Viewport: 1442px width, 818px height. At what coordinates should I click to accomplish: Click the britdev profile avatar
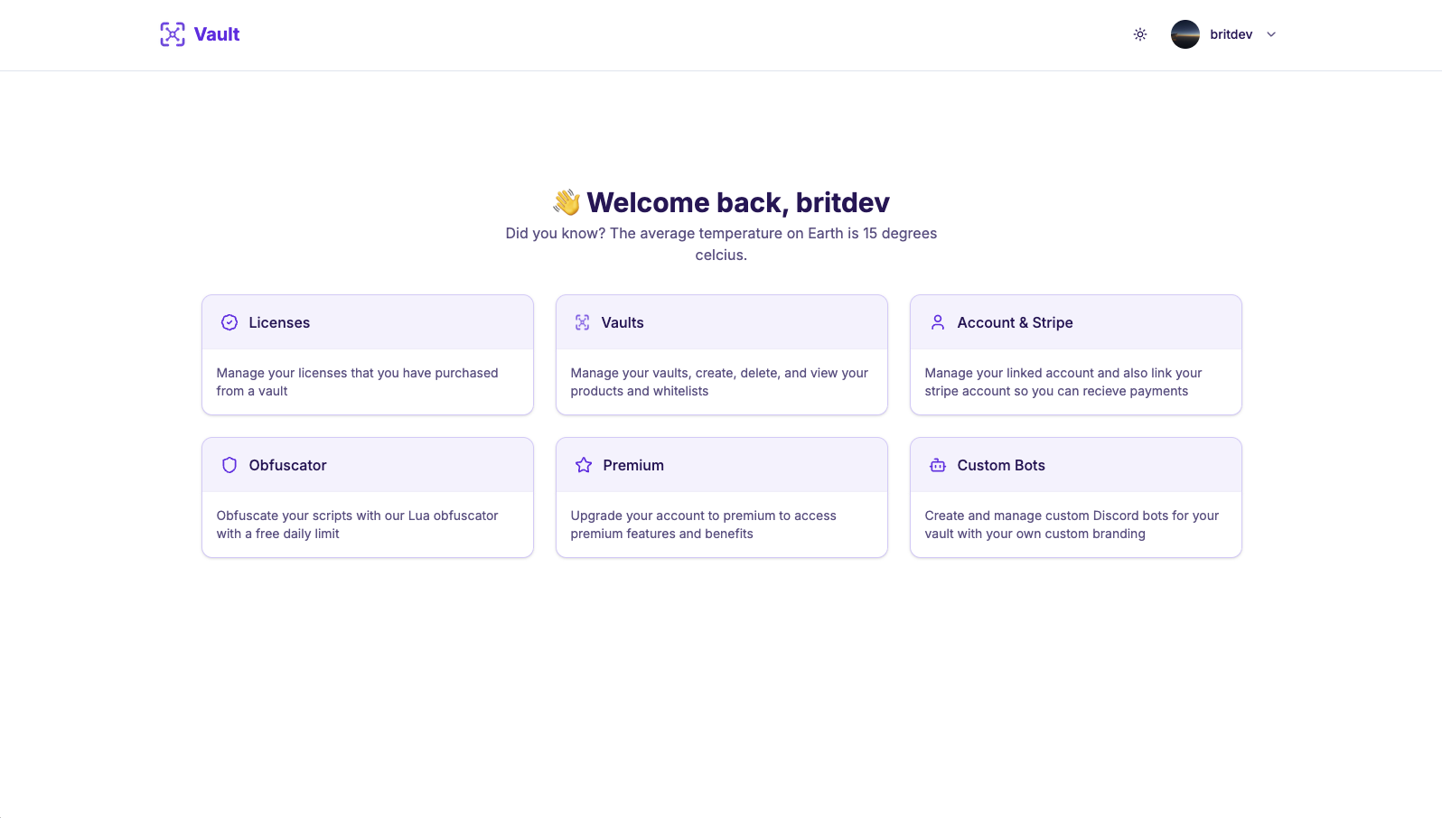pos(1184,34)
